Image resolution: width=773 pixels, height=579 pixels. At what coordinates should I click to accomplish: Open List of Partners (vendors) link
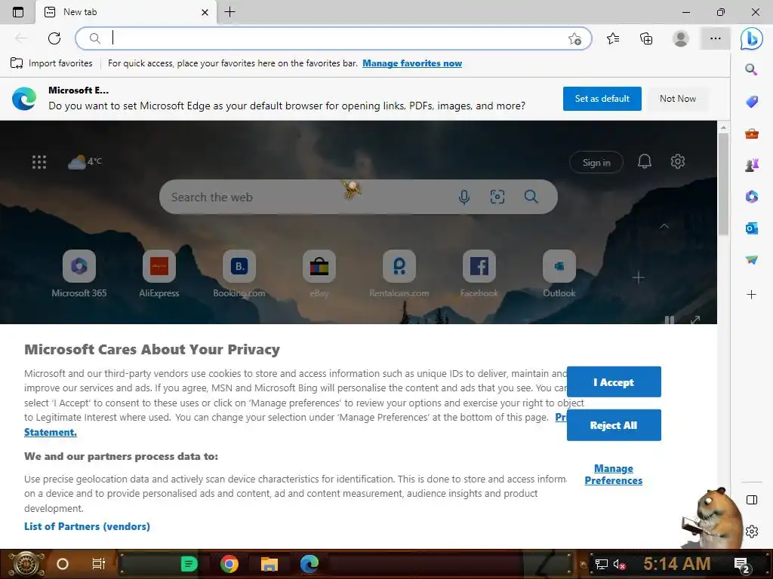(88, 526)
